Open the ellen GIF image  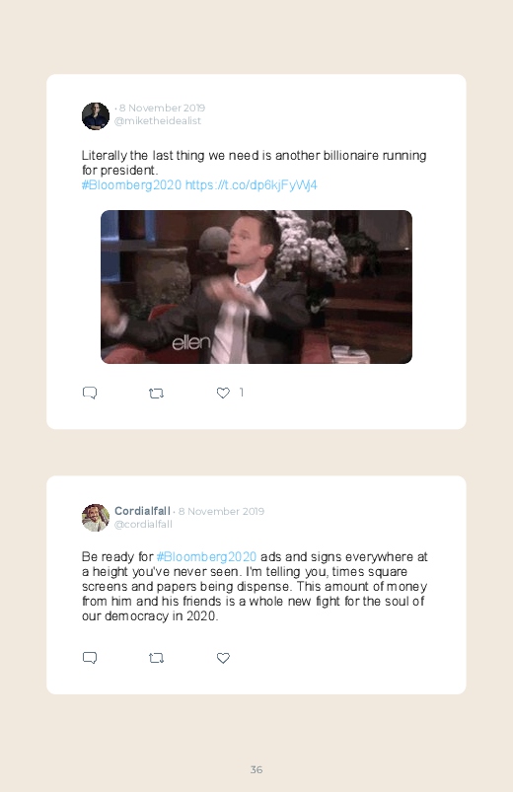[256, 287]
